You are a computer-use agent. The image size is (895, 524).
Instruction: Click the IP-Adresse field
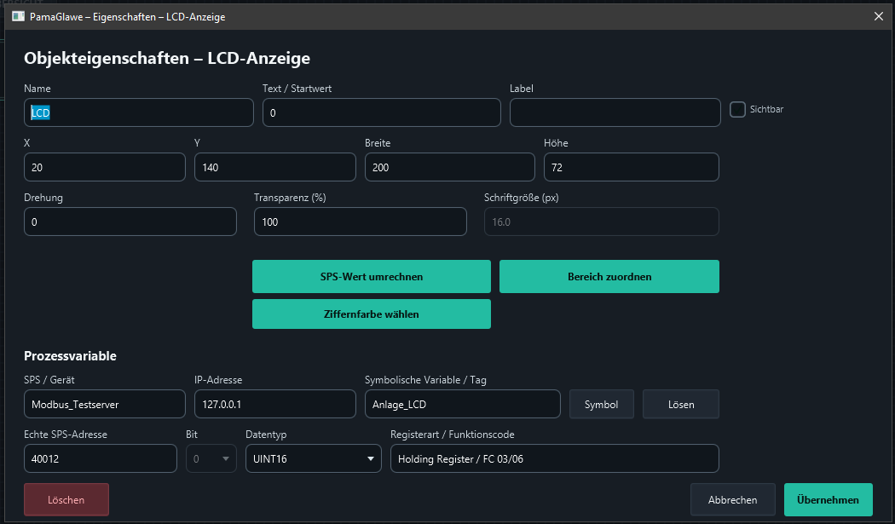[275, 404]
